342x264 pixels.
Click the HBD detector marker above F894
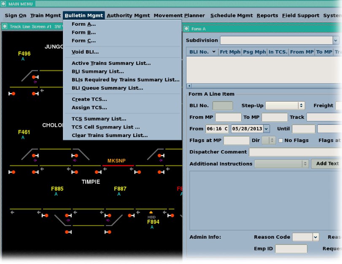pyautogui.click(x=151, y=213)
